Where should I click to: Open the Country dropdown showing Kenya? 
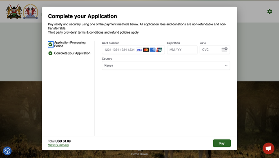click(x=166, y=65)
